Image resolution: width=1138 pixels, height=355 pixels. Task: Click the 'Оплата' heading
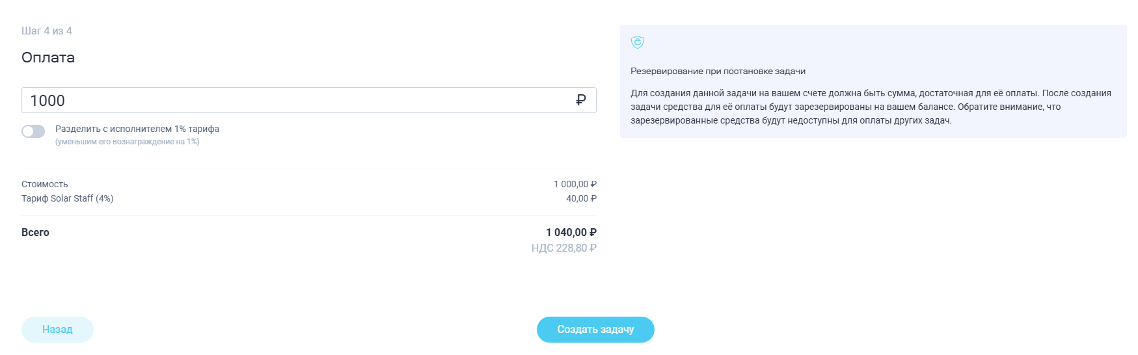click(48, 58)
